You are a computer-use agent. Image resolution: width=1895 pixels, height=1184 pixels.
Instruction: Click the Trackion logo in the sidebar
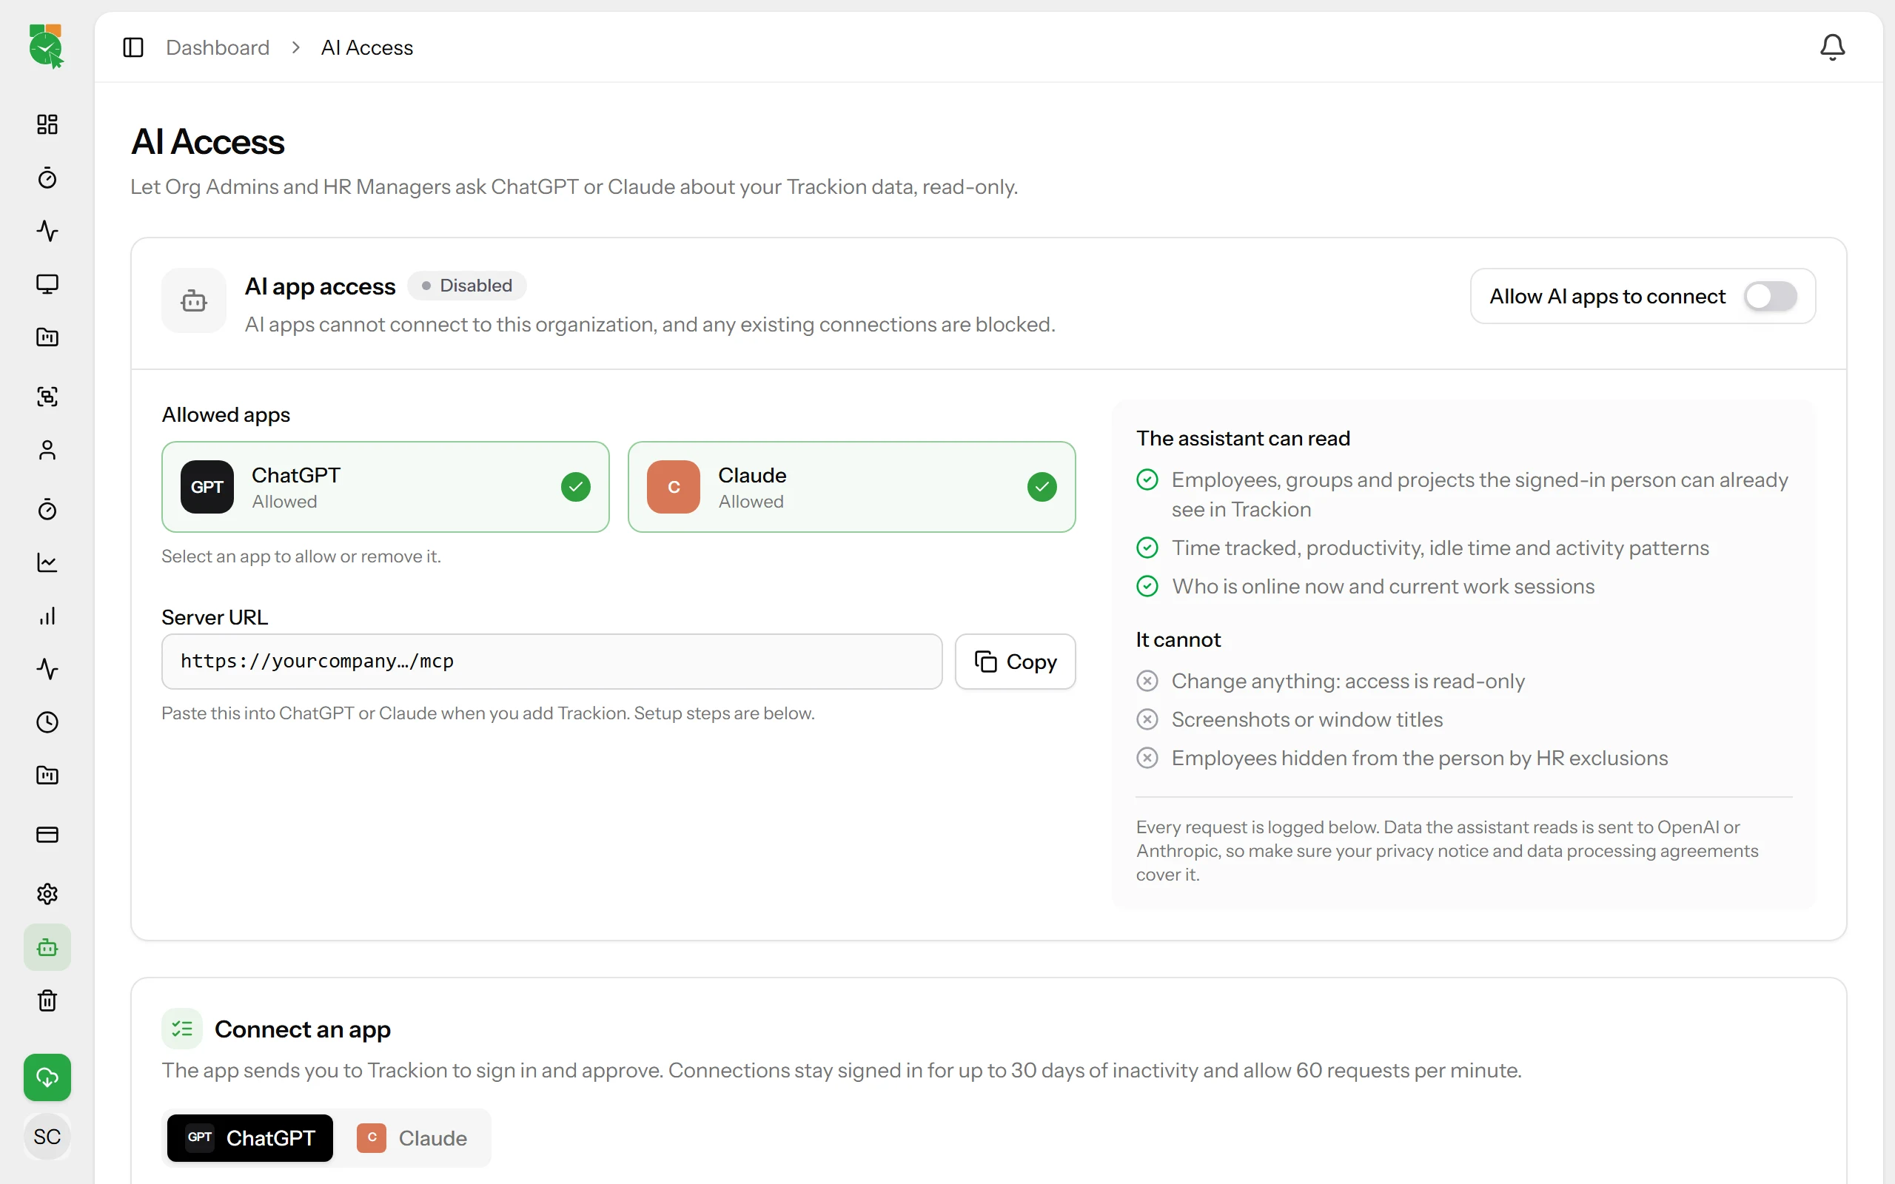click(x=47, y=46)
